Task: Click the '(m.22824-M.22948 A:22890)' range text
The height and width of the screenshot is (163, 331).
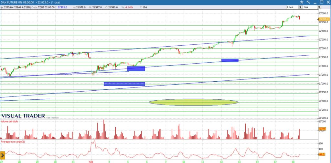Action: pos(16,7)
